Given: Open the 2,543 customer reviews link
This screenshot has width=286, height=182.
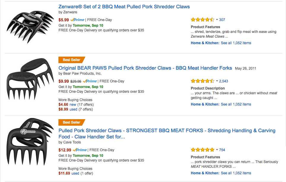Looking at the screenshot, I should 223,81.
